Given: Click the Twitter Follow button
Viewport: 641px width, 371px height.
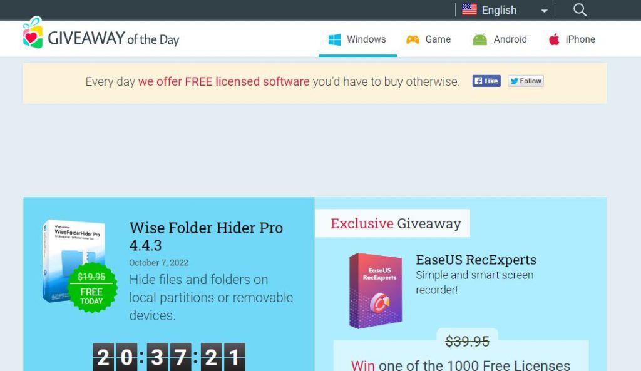Looking at the screenshot, I should 526,81.
